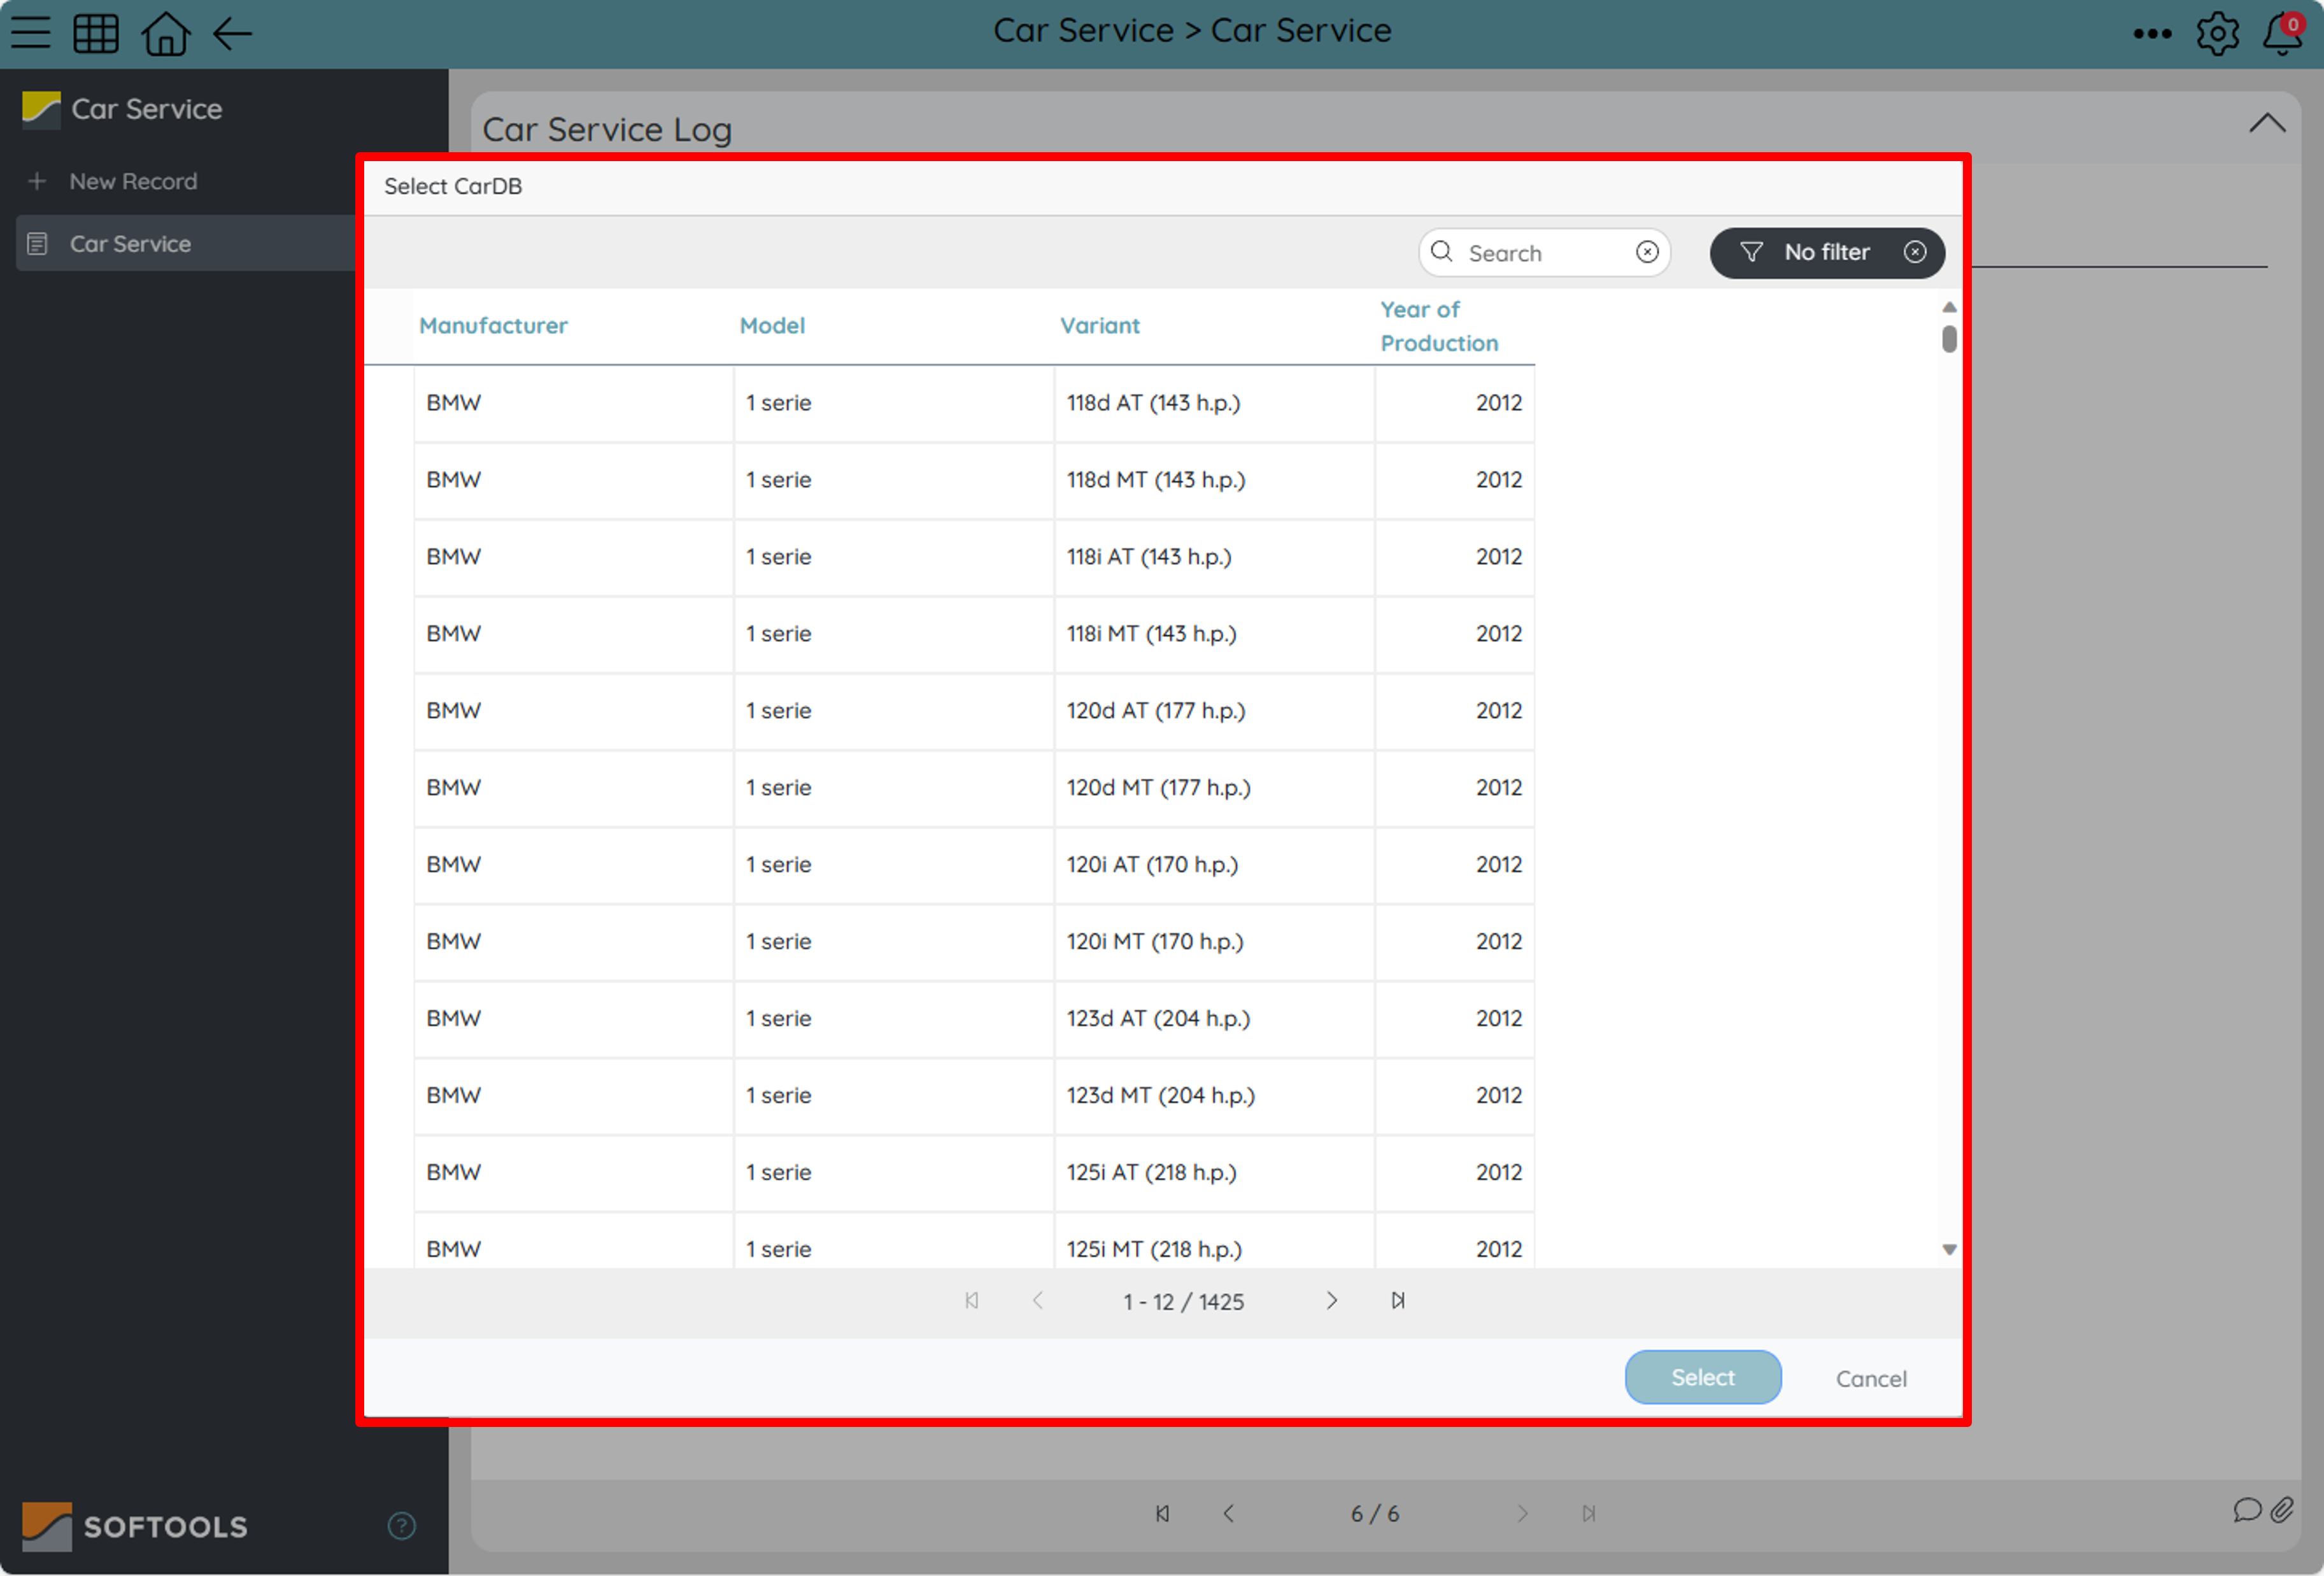Click the Cancel button
This screenshot has width=2324, height=1576.
[1871, 1379]
